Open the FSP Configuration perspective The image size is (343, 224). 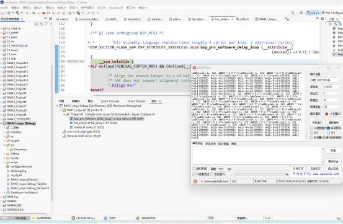[x=332, y=13]
